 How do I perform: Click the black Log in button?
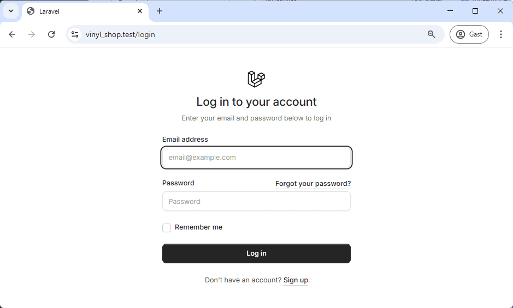[x=257, y=253]
